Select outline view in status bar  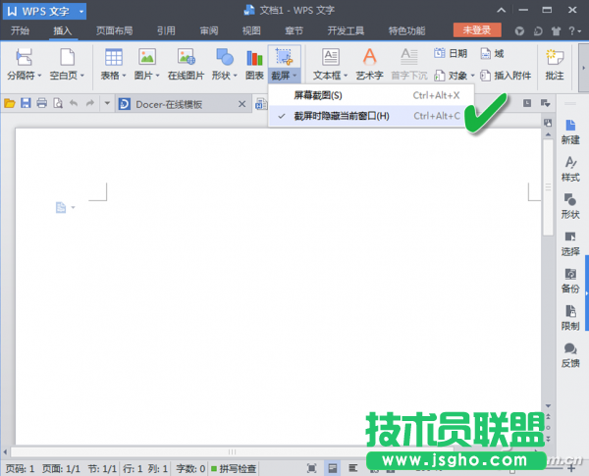(x=352, y=468)
